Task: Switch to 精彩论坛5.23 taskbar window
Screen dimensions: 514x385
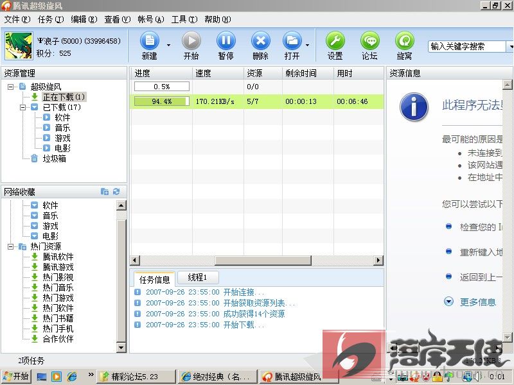Action: click(136, 377)
